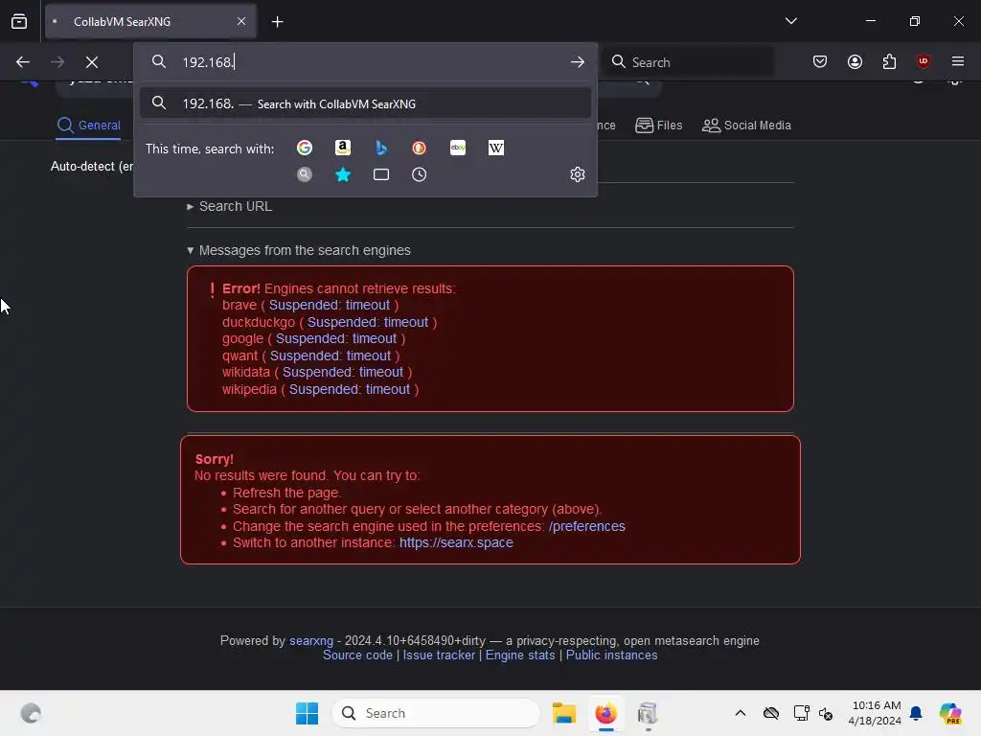Choose the '192.168. Search with CollabVM SearXNG' suggestion

365,103
